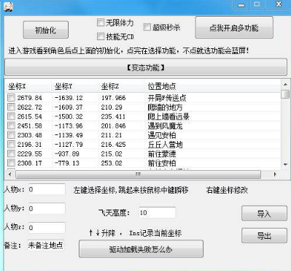Viewport: 291px width, 271px height.
Task: Check the row 开局F传送点
Action: (11, 98)
